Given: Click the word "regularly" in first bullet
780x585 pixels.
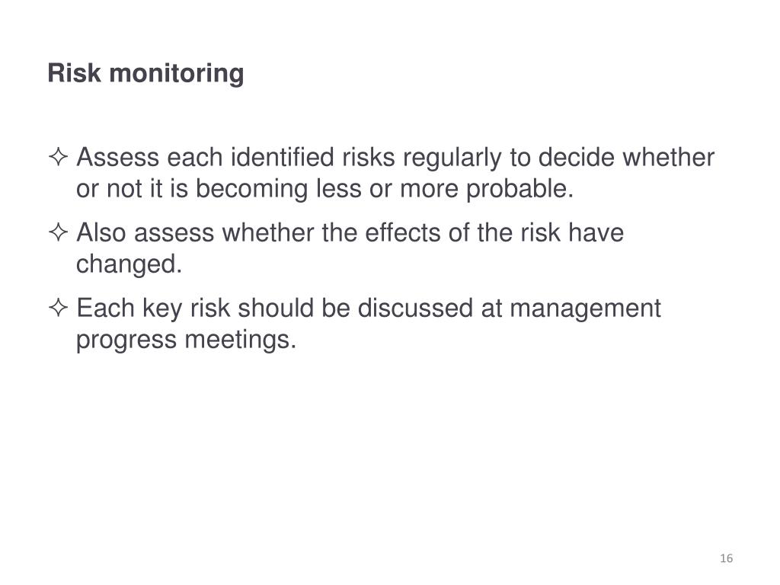Looking at the screenshot, I should click(x=452, y=158).
